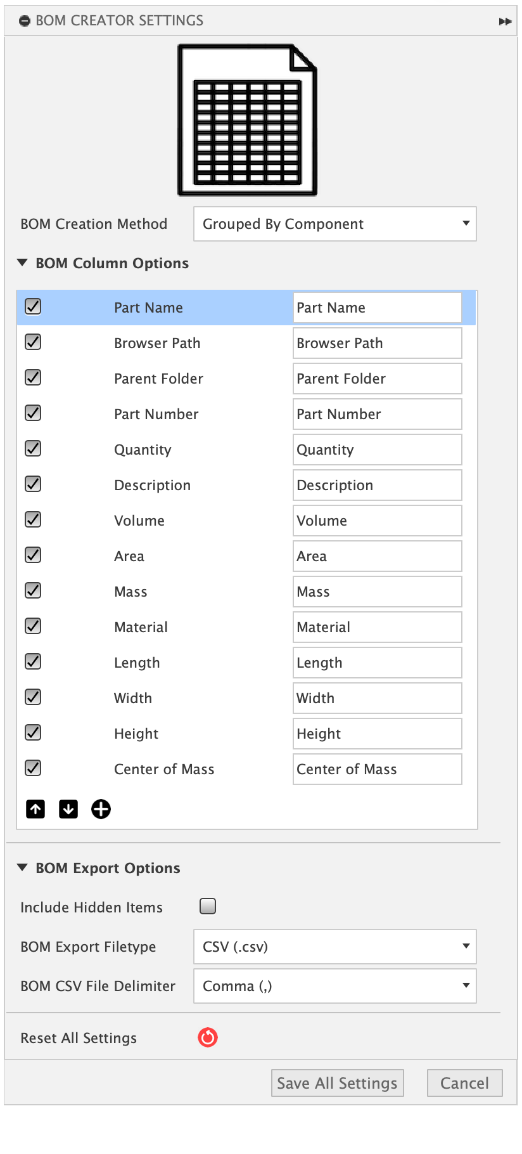Disable the Center of Mass column checkbox
522x1154 pixels.
pyautogui.click(x=33, y=768)
